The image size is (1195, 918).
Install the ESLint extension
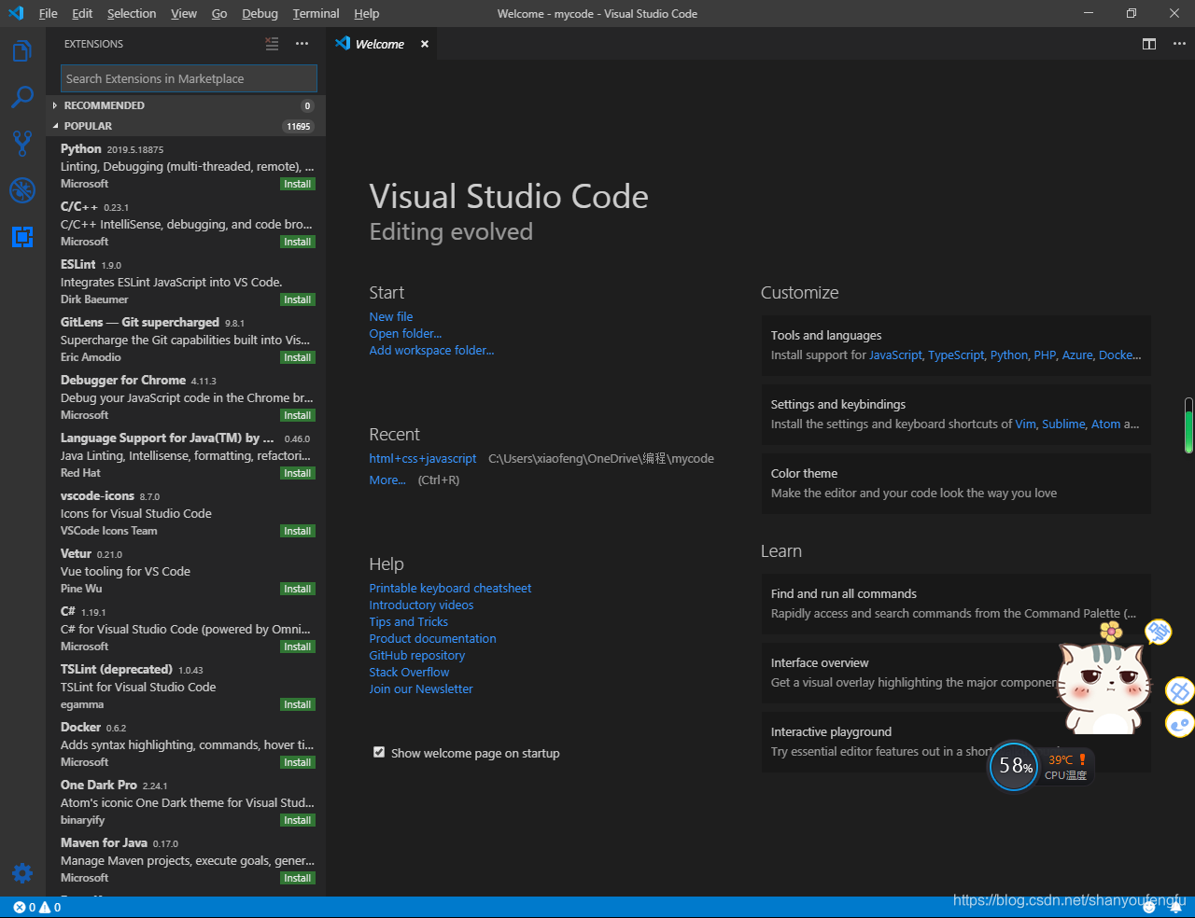pos(298,299)
